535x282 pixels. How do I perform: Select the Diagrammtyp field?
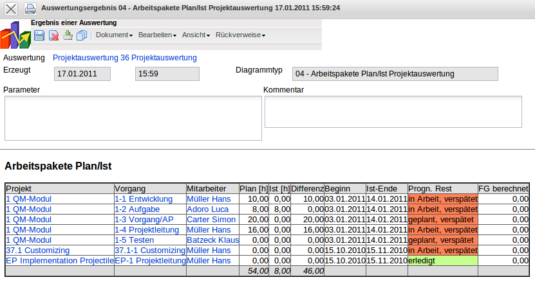click(x=395, y=74)
